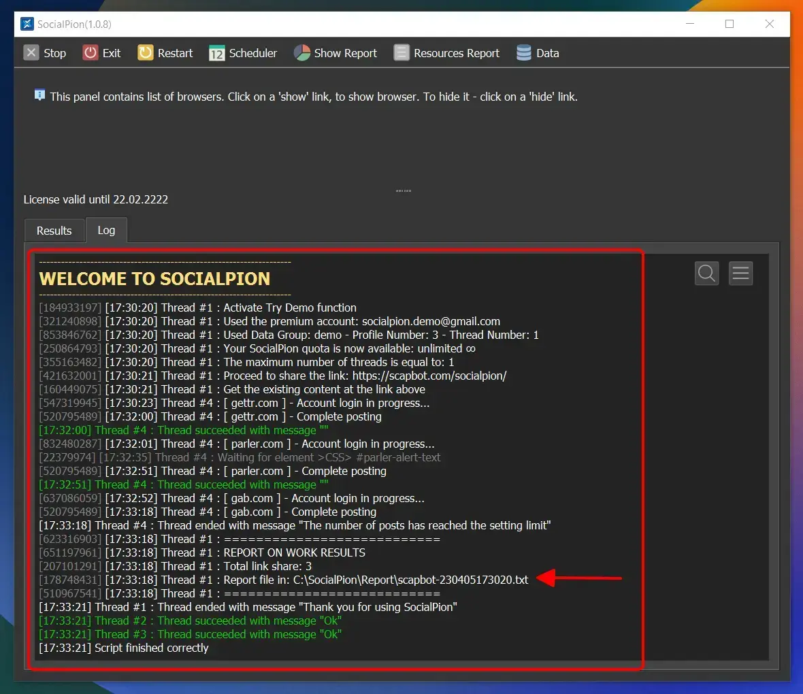Screen dimensions: 803x694
Task: Open the Scheduler label
Action: click(253, 53)
